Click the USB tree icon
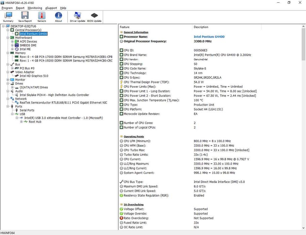Image resolution: width=306 pixels, height=235 pixels. click(17, 114)
